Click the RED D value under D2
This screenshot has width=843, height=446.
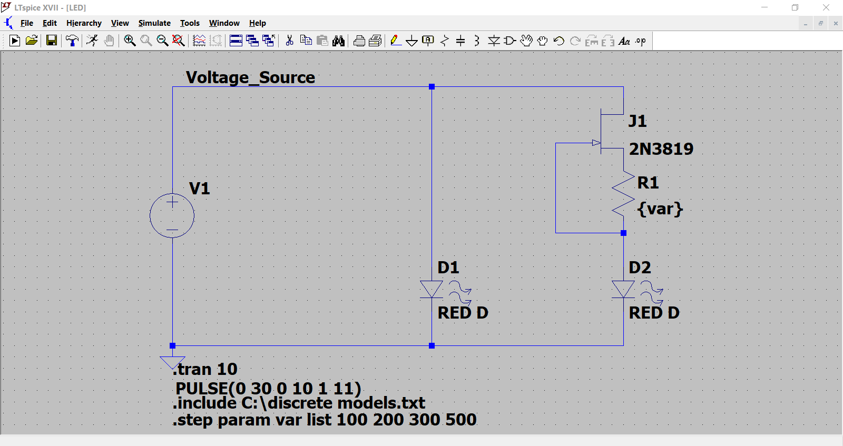tap(654, 313)
